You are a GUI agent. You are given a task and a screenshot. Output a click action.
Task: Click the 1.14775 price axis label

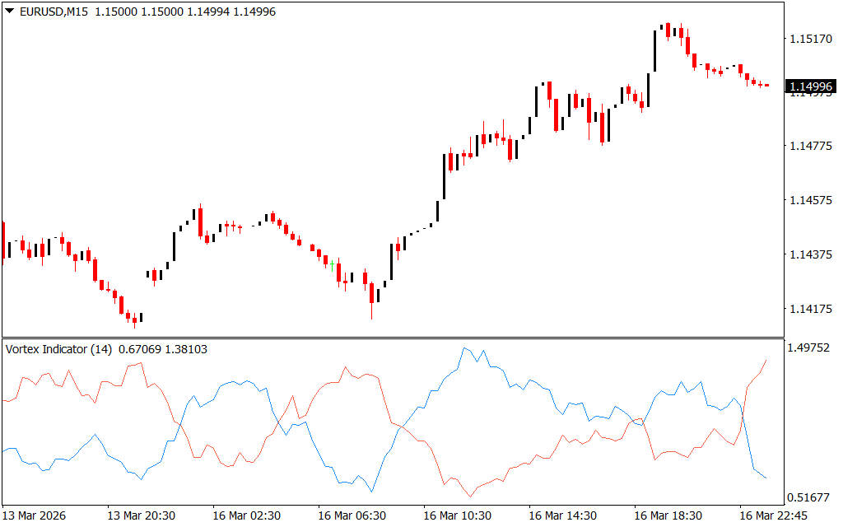tap(810, 147)
